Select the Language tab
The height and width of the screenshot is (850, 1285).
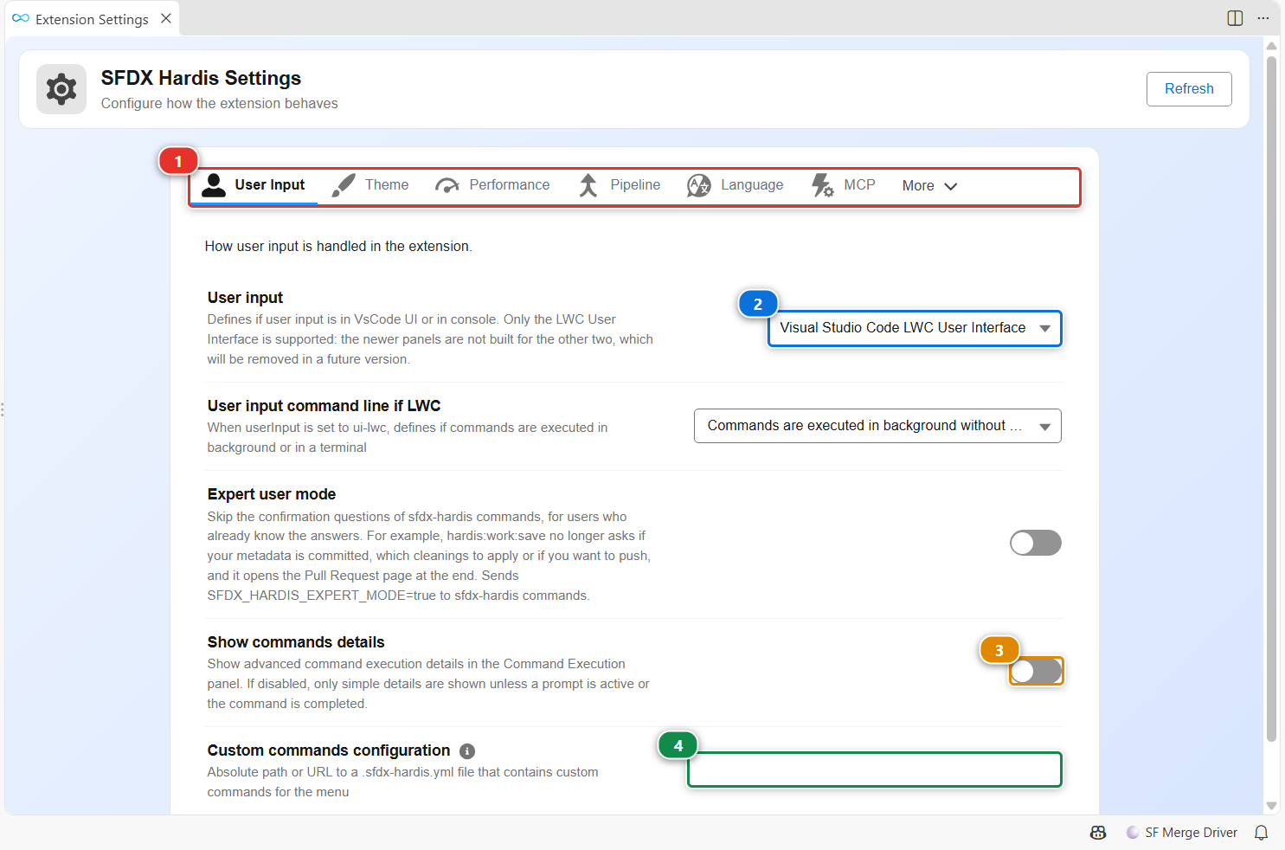coord(736,185)
